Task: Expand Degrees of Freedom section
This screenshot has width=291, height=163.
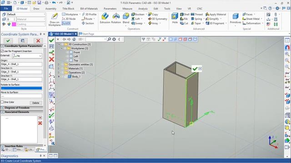Action: 3,108
